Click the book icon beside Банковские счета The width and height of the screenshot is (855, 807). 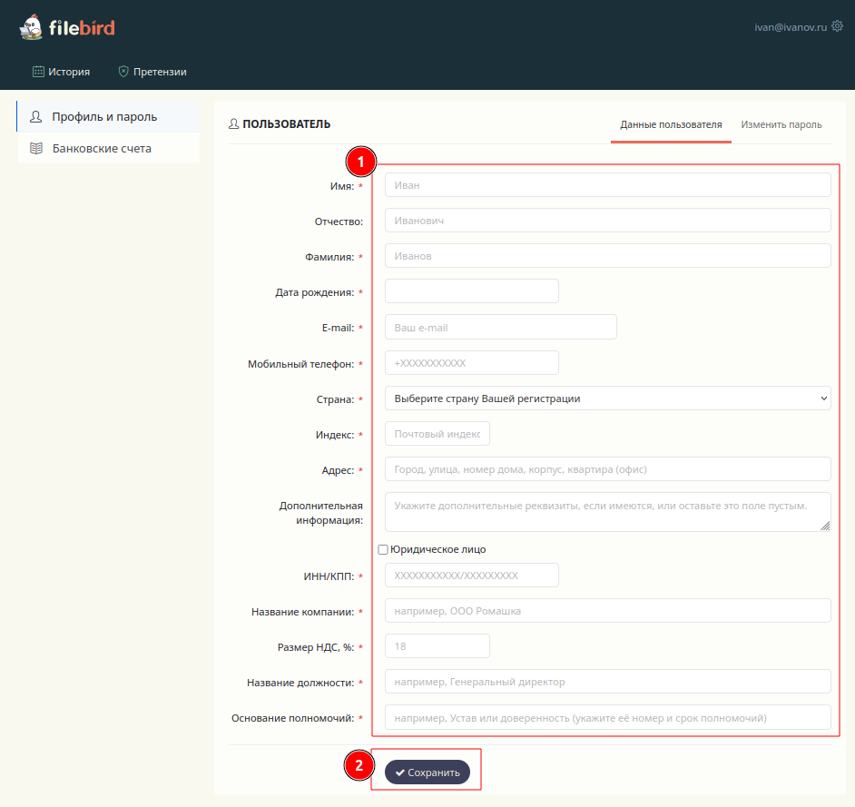click(36, 148)
